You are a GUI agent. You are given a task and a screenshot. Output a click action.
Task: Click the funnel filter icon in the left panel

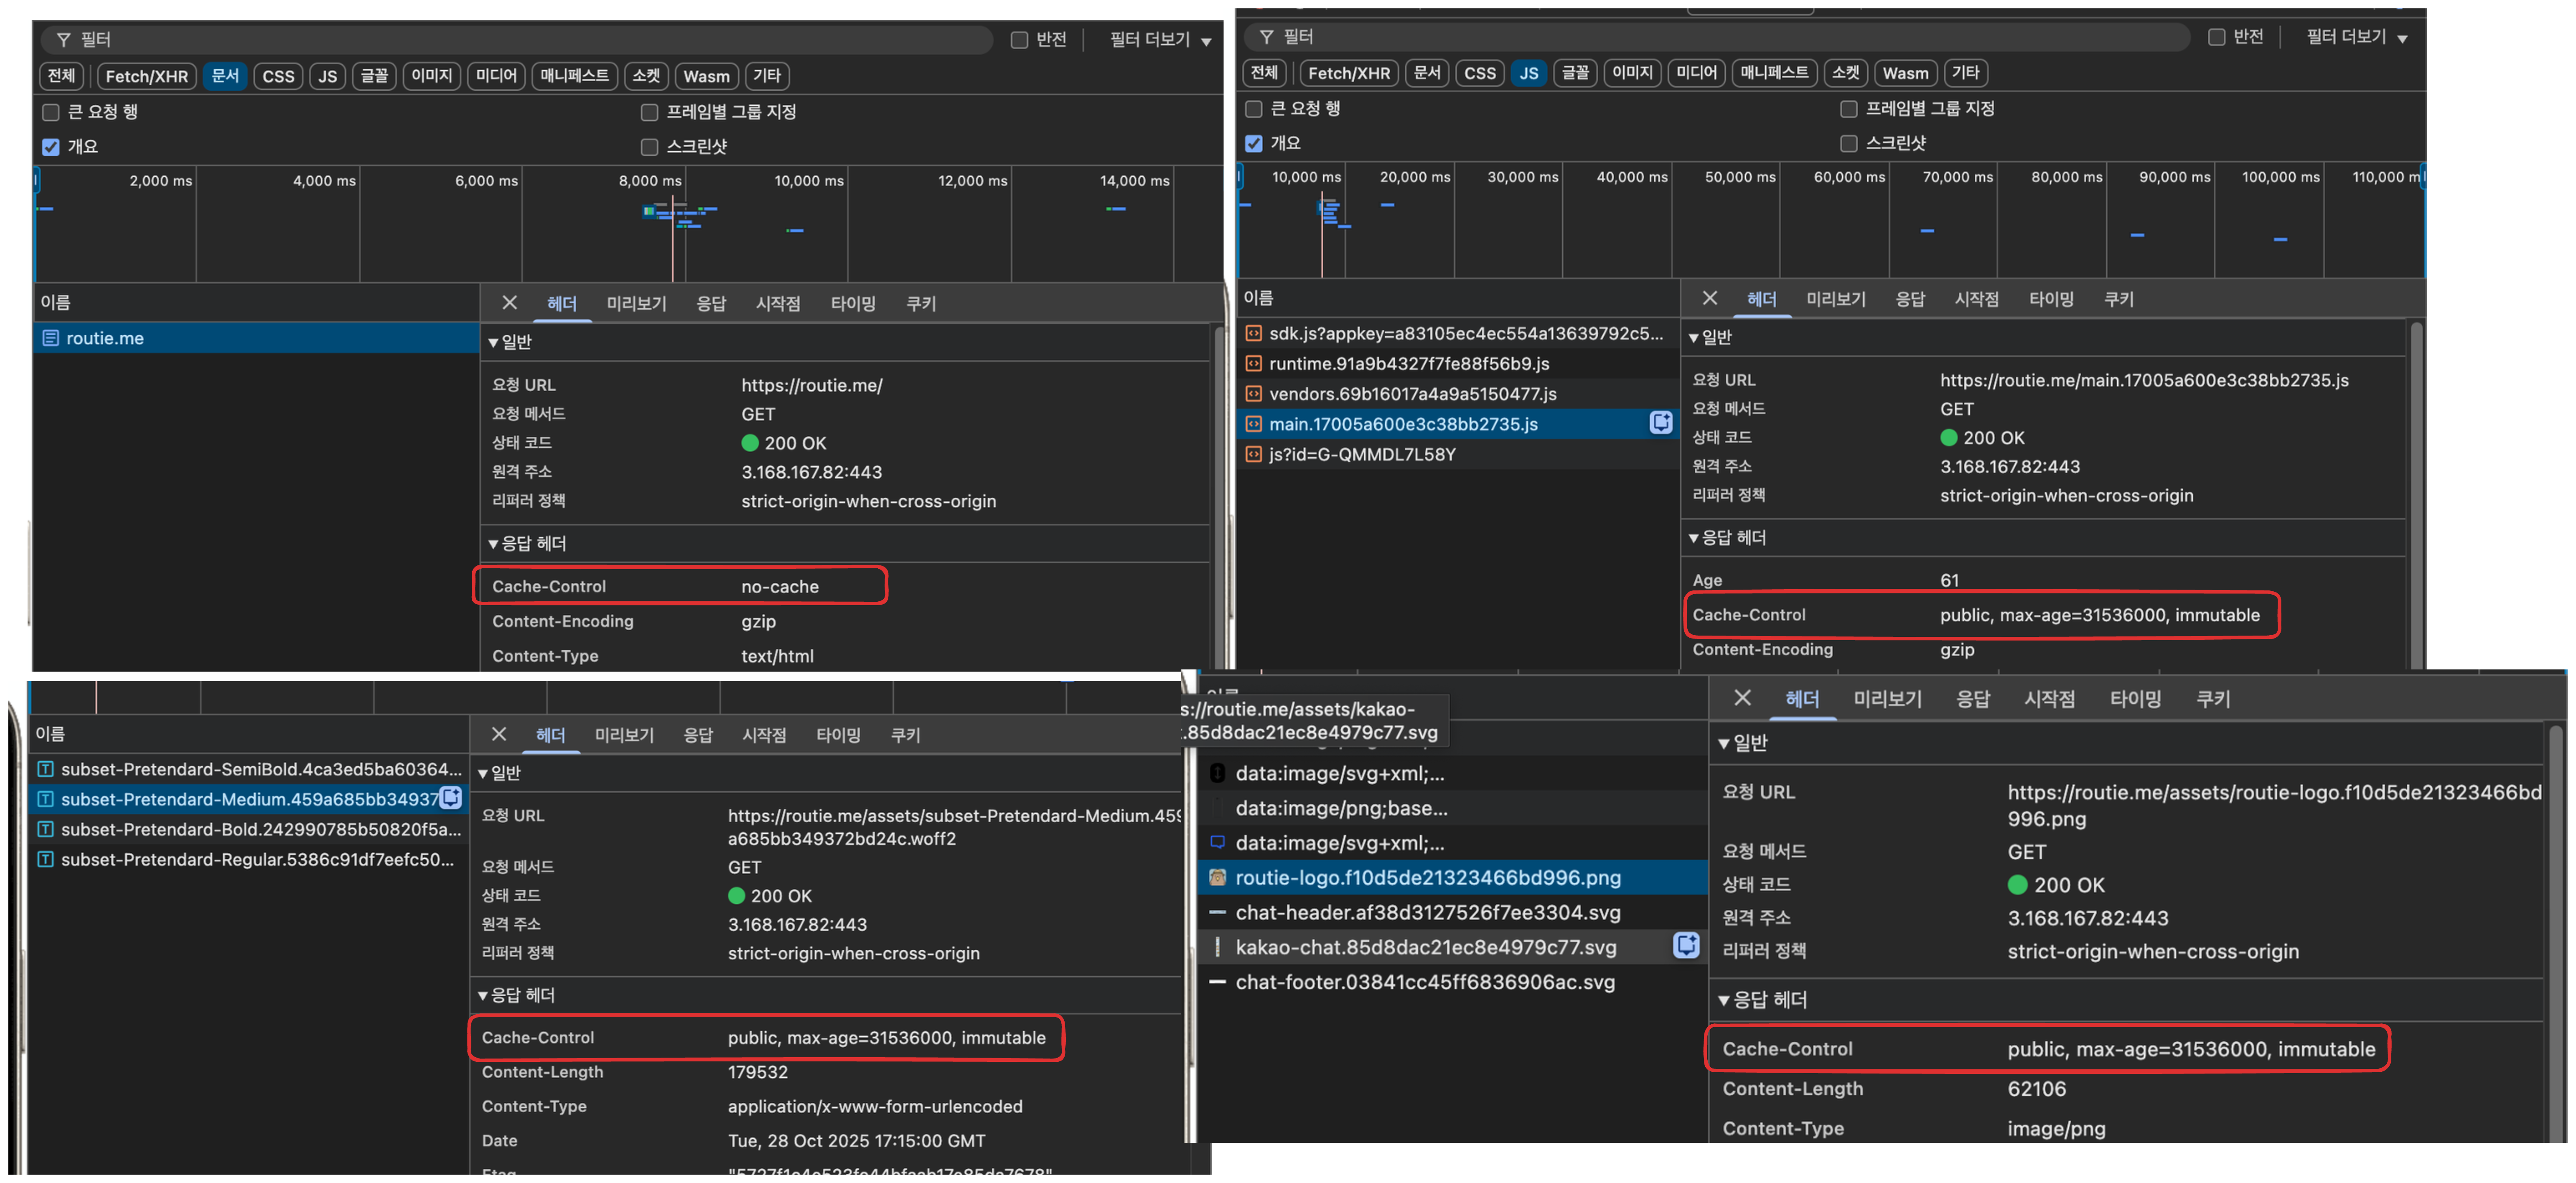coord(63,40)
